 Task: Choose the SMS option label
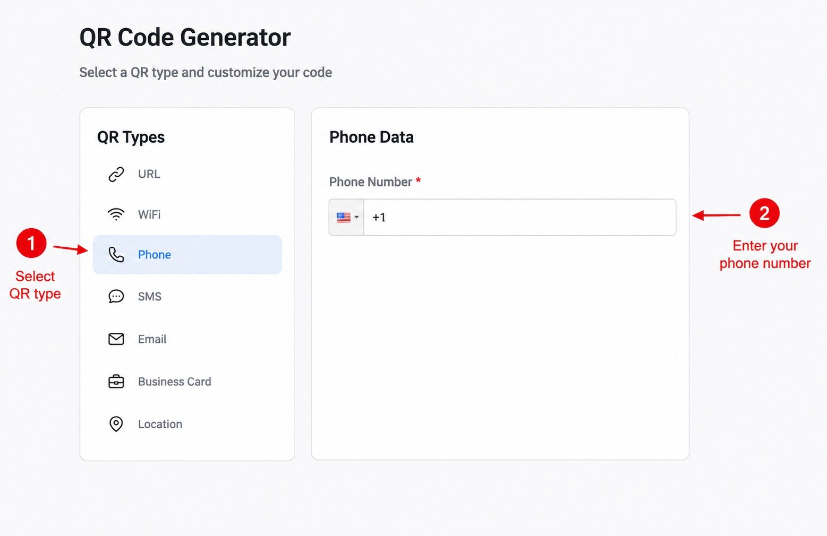(x=150, y=297)
